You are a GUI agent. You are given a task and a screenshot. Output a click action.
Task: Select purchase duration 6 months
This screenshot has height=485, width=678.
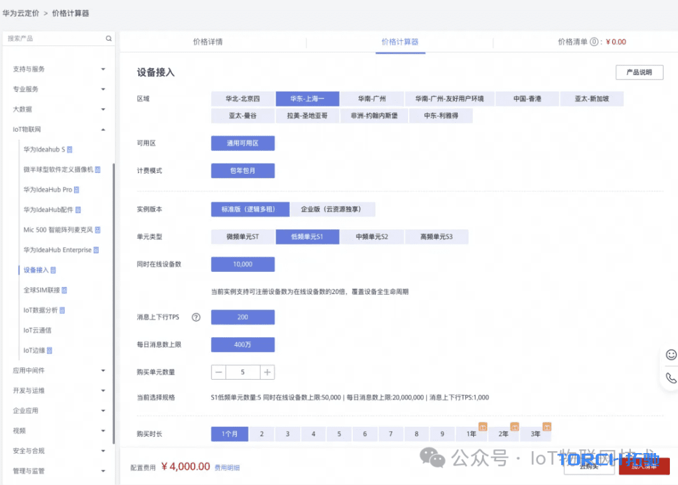(x=365, y=434)
